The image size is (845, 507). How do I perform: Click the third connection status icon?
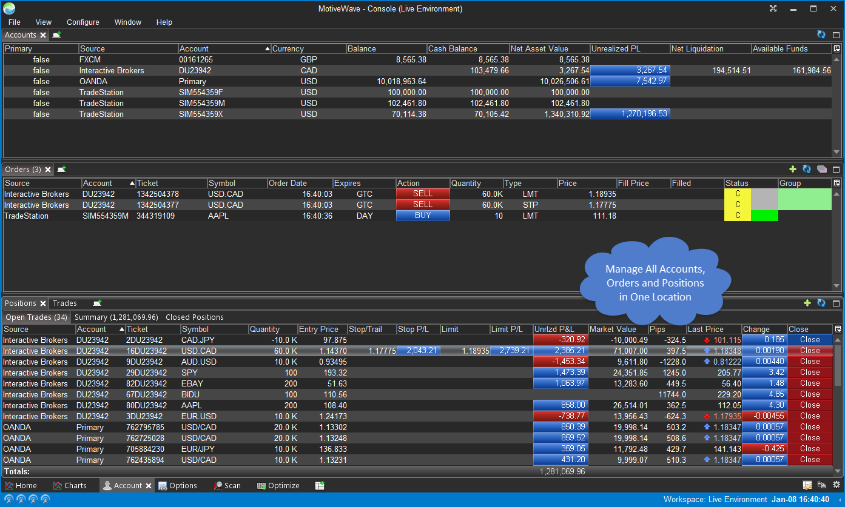click(x=33, y=500)
